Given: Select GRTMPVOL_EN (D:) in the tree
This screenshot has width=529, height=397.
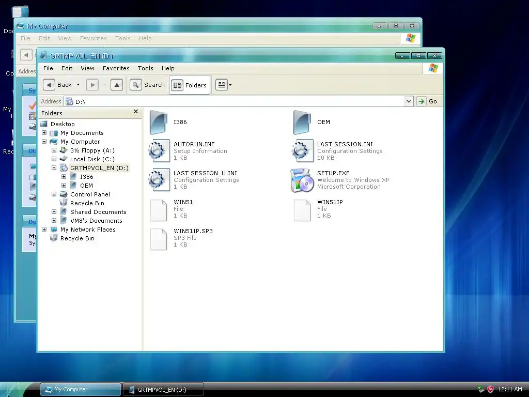Looking at the screenshot, I should pyautogui.click(x=99, y=168).
